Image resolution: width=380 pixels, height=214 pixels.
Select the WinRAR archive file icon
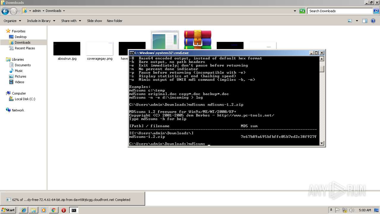click(197, 40)
